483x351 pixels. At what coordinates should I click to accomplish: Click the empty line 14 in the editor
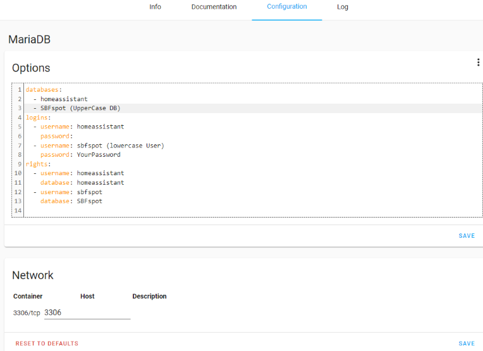pyautogui.click(x=253, y=211)
